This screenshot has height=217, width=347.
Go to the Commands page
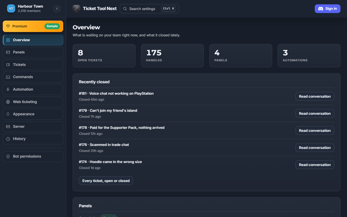pyautogui.click(x=33, y=77)
